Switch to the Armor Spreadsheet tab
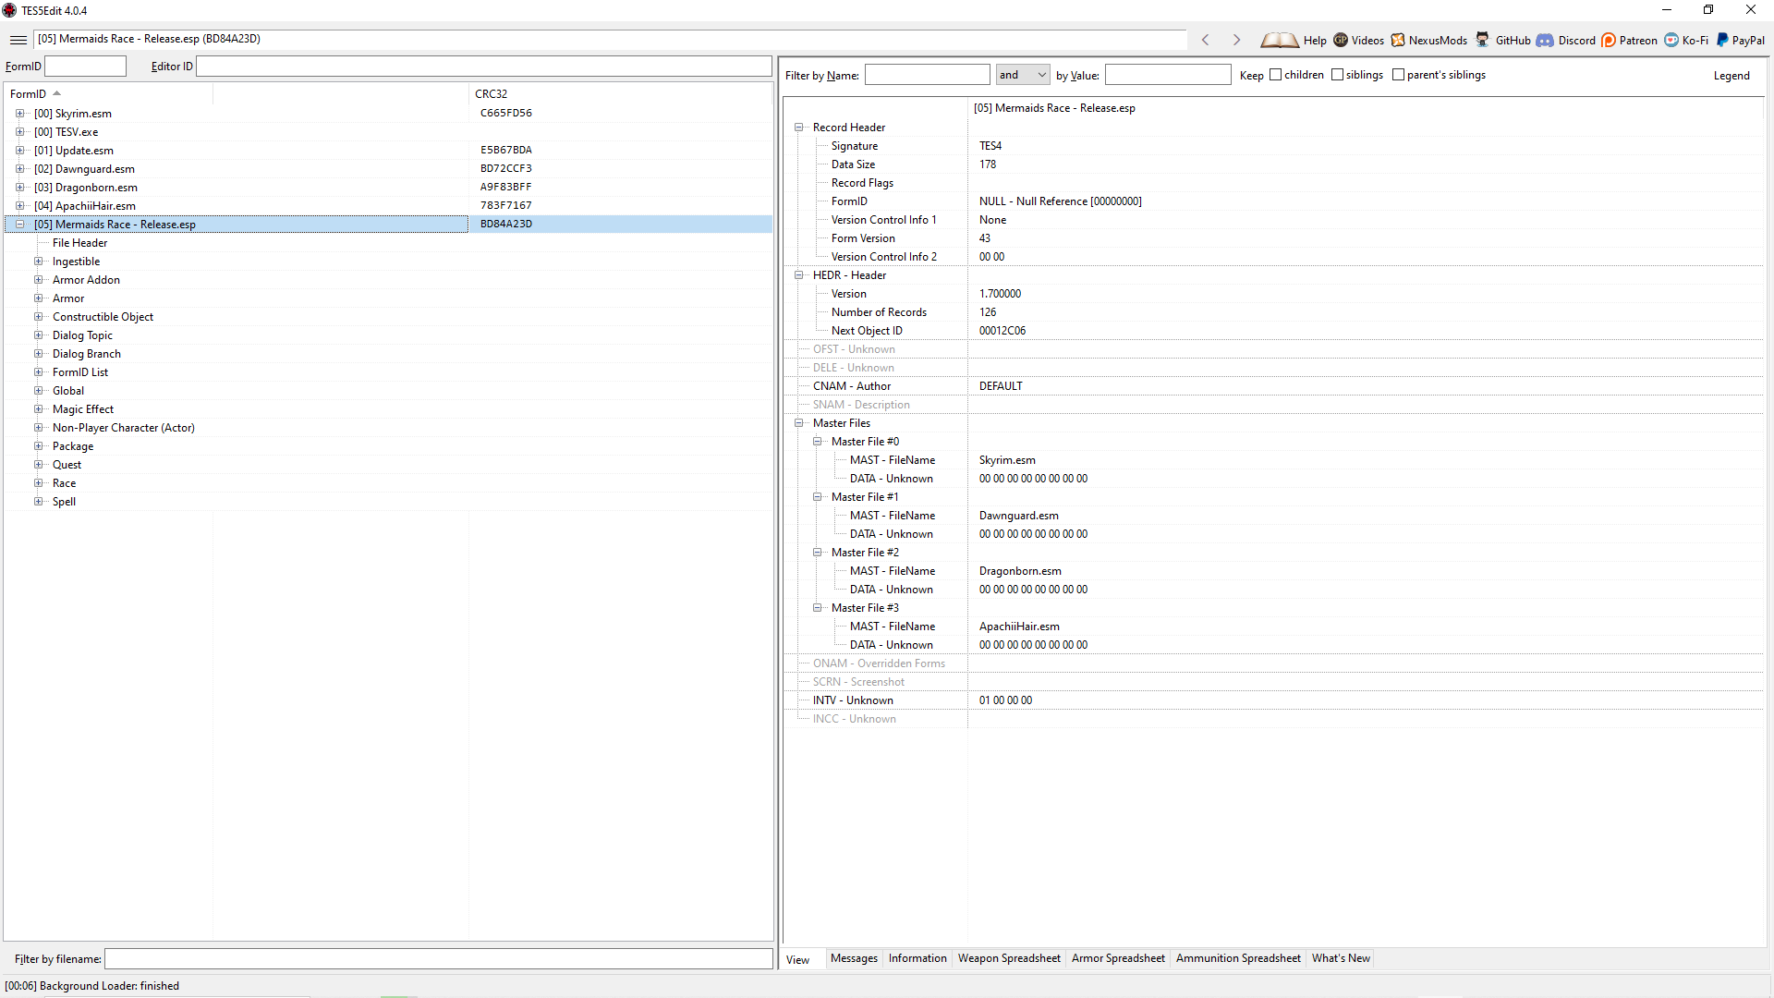The image size is (1774, 998). [1118, 958]
